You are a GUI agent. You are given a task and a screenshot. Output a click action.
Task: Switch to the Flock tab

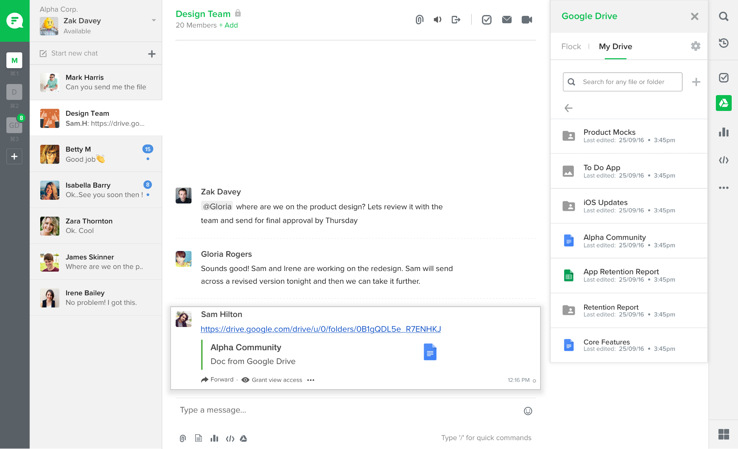(571, 46)
